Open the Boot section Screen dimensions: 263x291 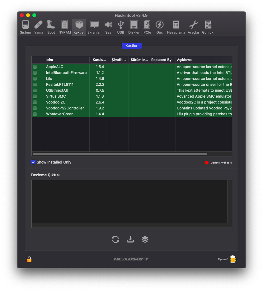[x=51, y=27]
